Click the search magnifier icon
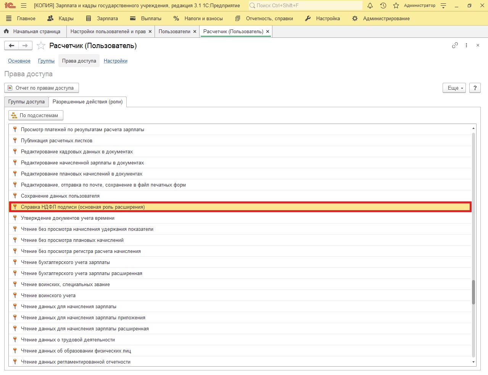The height and width of the screenshot is (375, 488). [252, 5]
